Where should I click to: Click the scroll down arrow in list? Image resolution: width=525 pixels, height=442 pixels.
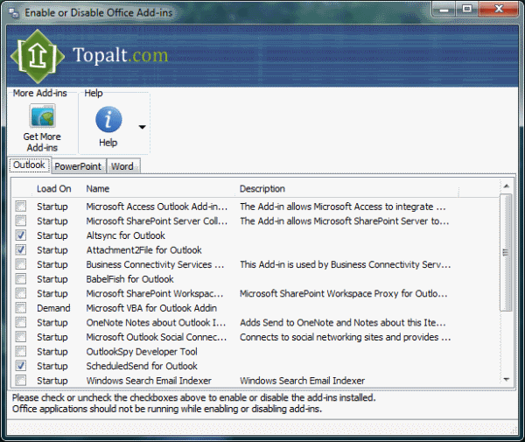pyautogui.click(x=507, y=379)
